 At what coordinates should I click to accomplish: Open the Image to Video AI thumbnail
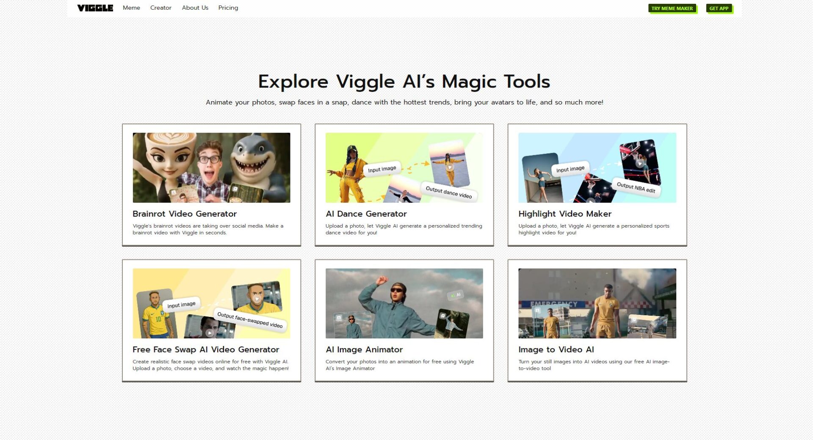pos(597,303)
